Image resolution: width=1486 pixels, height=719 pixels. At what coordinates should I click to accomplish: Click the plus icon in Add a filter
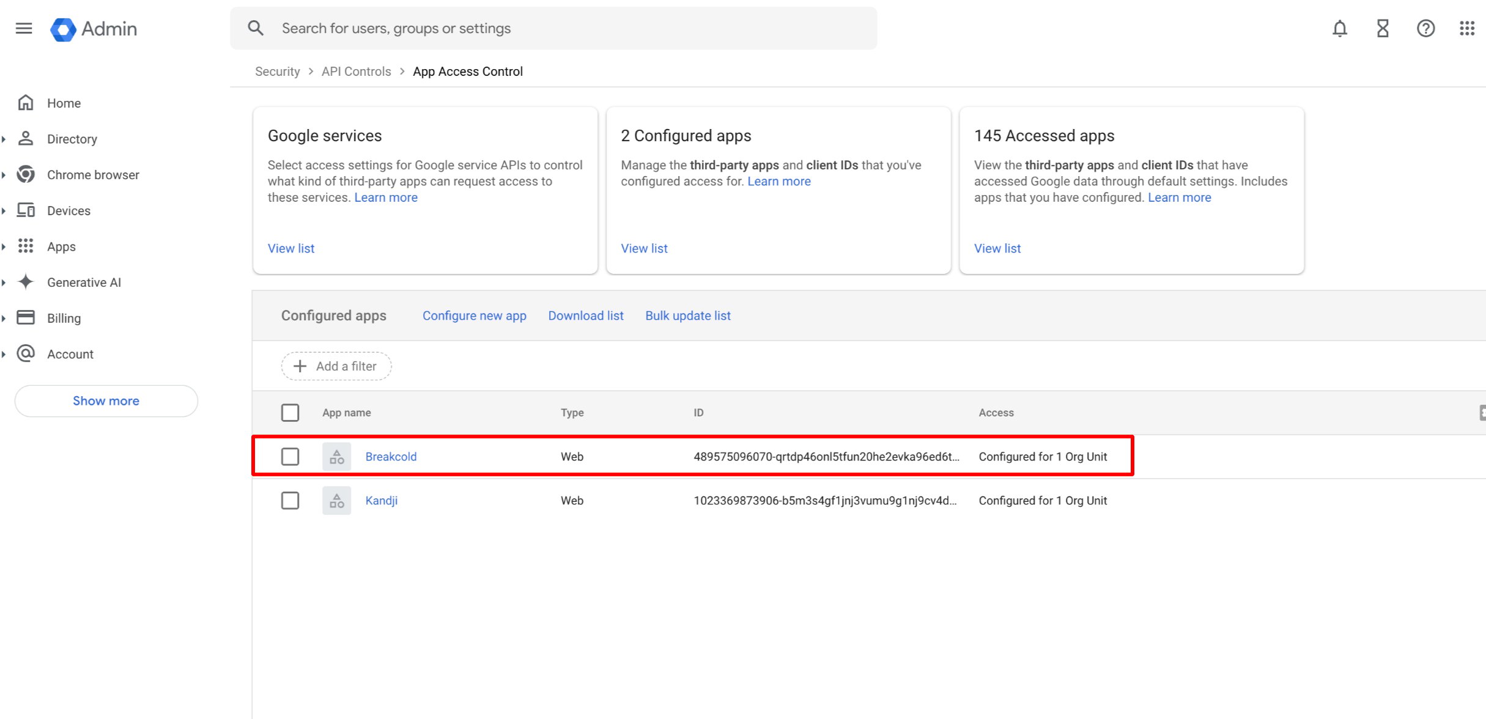pyautogui.click(x=300, y=366)
